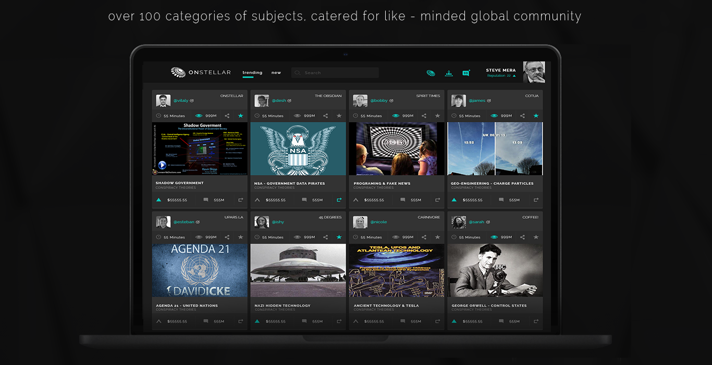Open comments on Programing & Fake News post
This screenshot has width=712, height=365.
[x=402, y=200]
